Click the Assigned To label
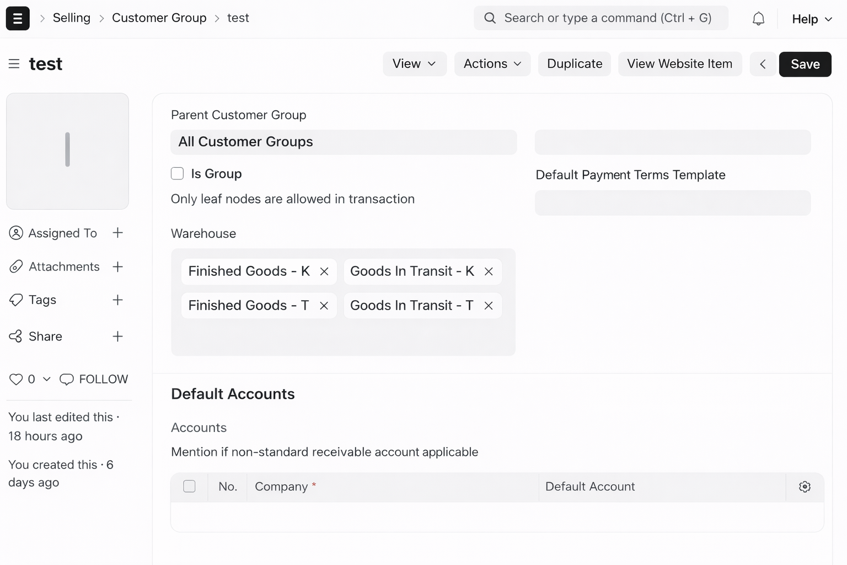847x565 pixels. 63,233
